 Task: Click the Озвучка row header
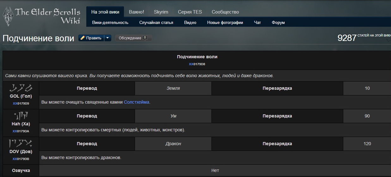click(21, 170)
